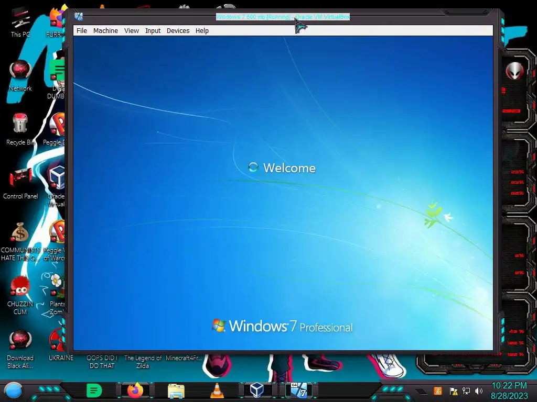The image size is (537, 402).
Task: Open Action Center flag tray icon
Action: point(454,390)
